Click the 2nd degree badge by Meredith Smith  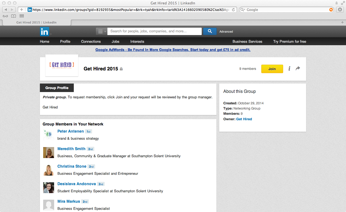[90, 149]
